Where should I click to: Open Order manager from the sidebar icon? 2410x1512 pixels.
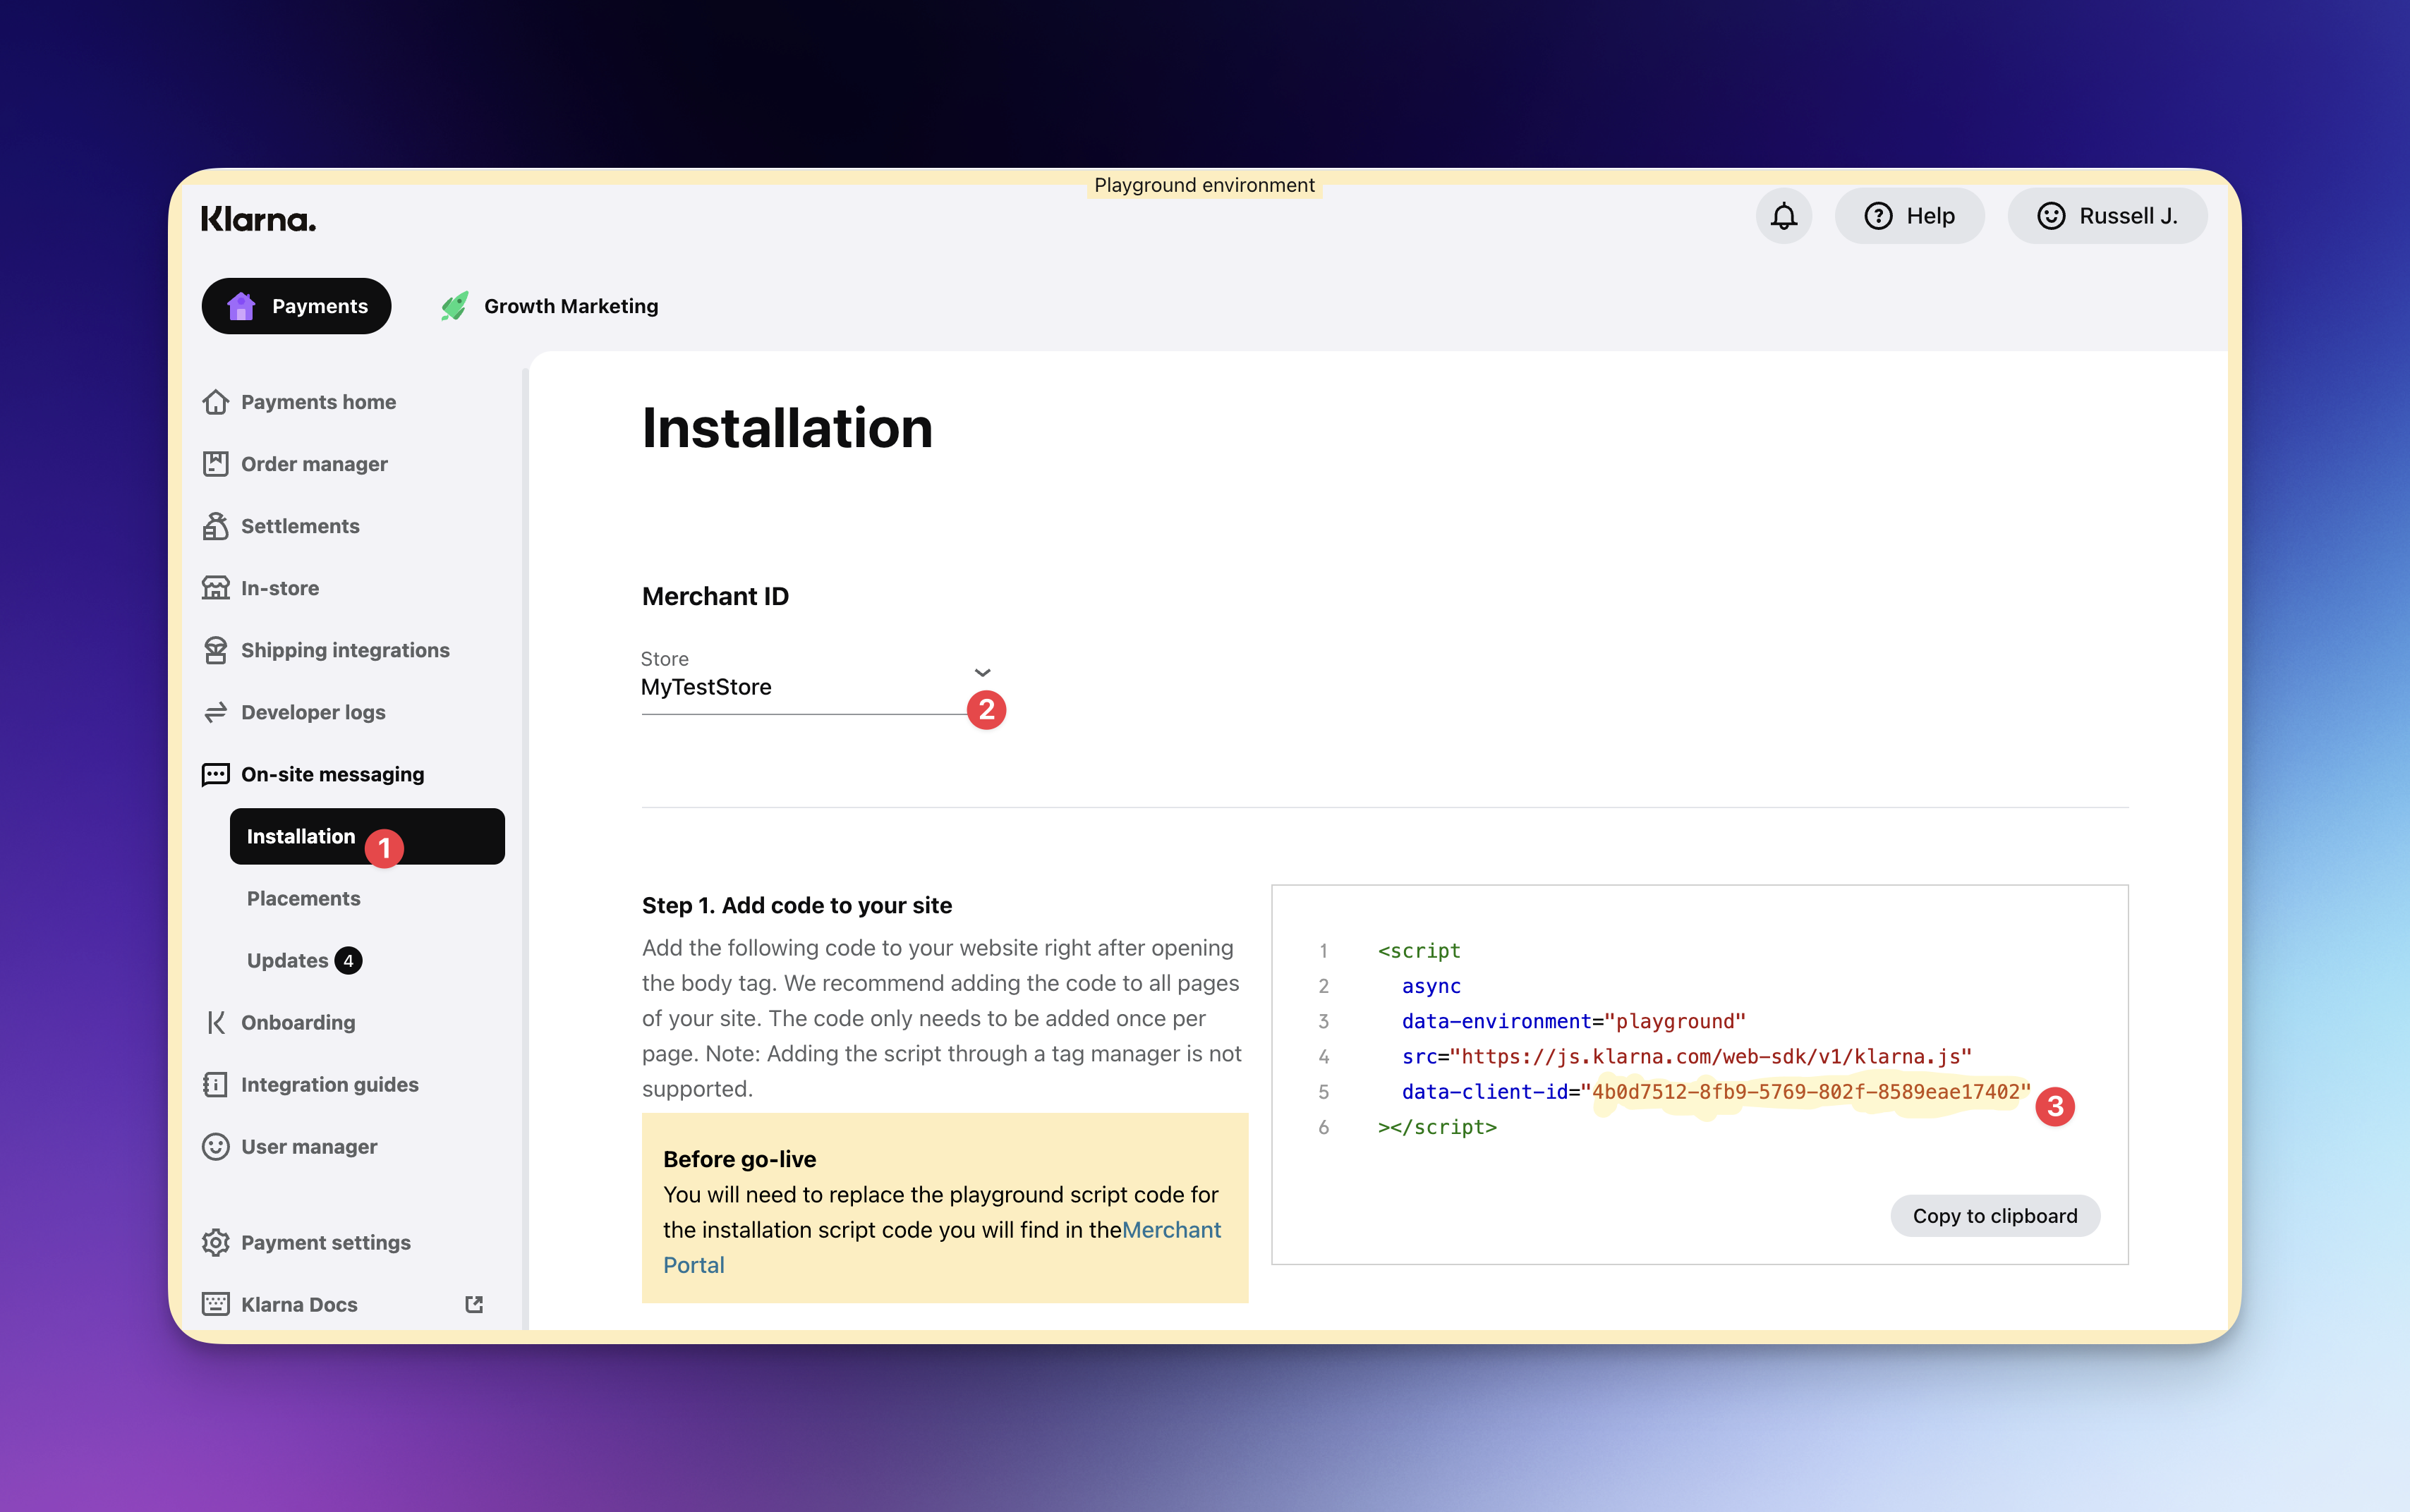[x=215, y=464]
